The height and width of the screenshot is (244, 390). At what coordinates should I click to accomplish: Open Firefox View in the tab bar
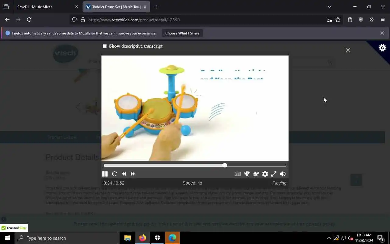click(6, 7)
